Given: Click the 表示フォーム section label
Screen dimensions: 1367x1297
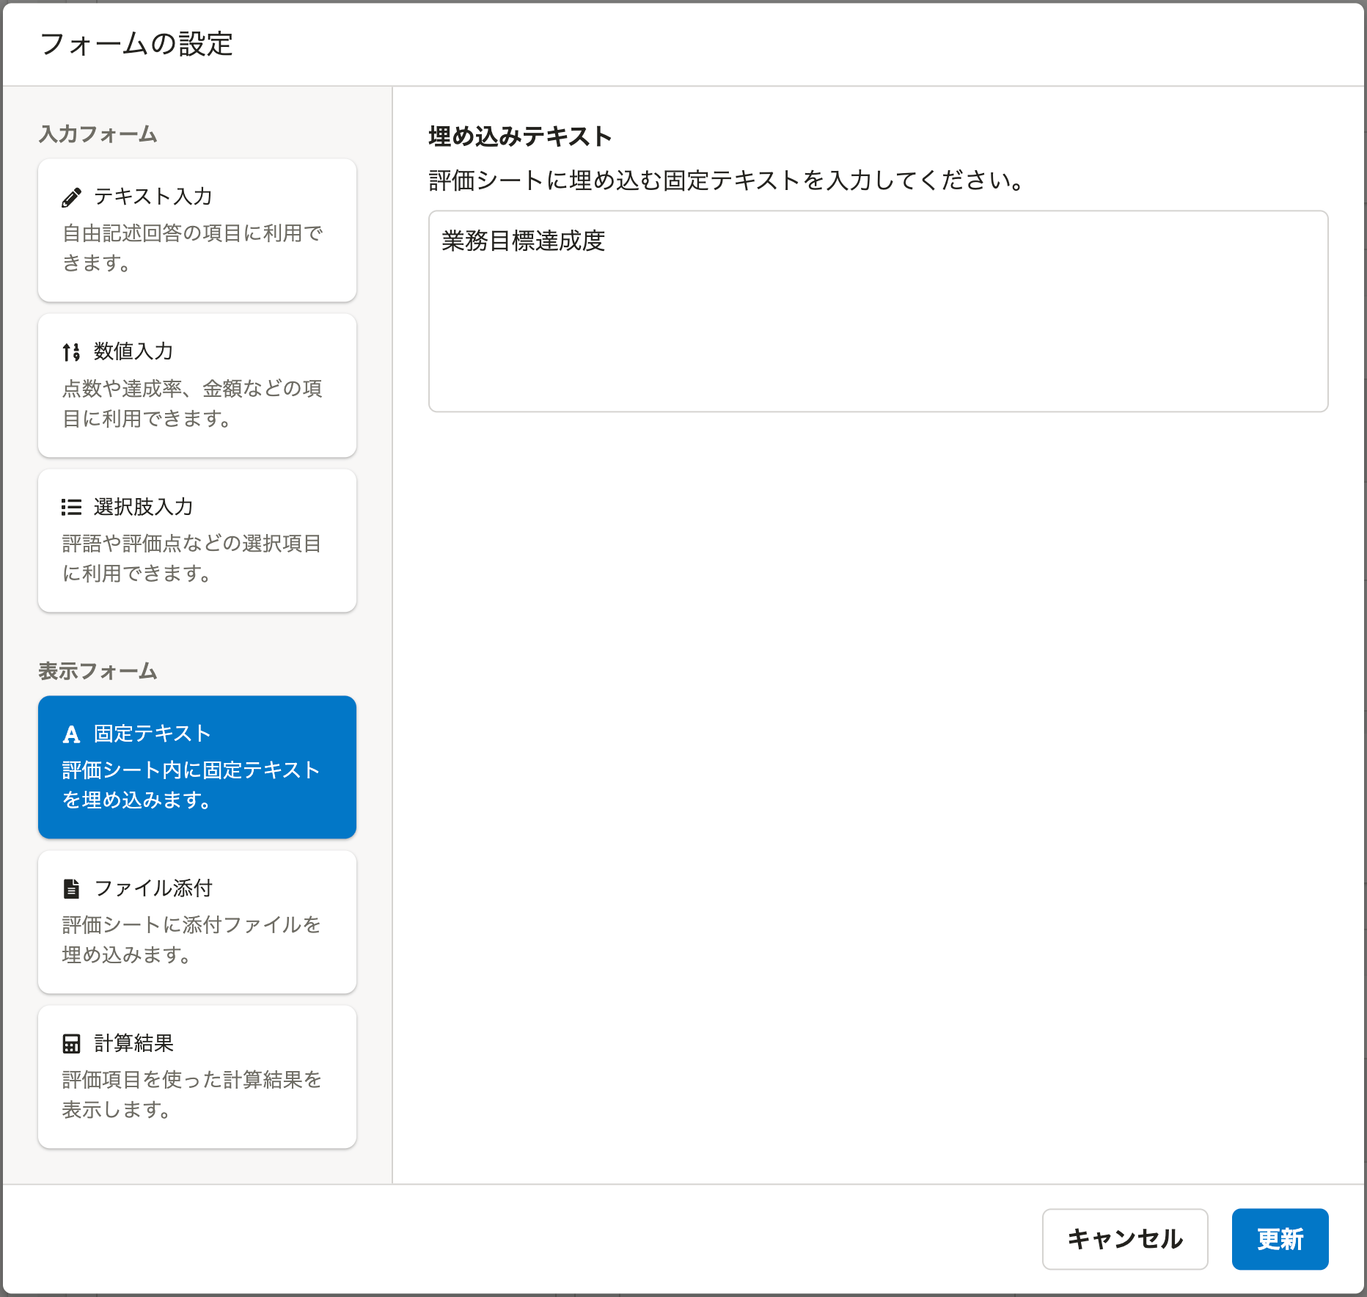Looking at the screenshot, I should click(98, 671).
